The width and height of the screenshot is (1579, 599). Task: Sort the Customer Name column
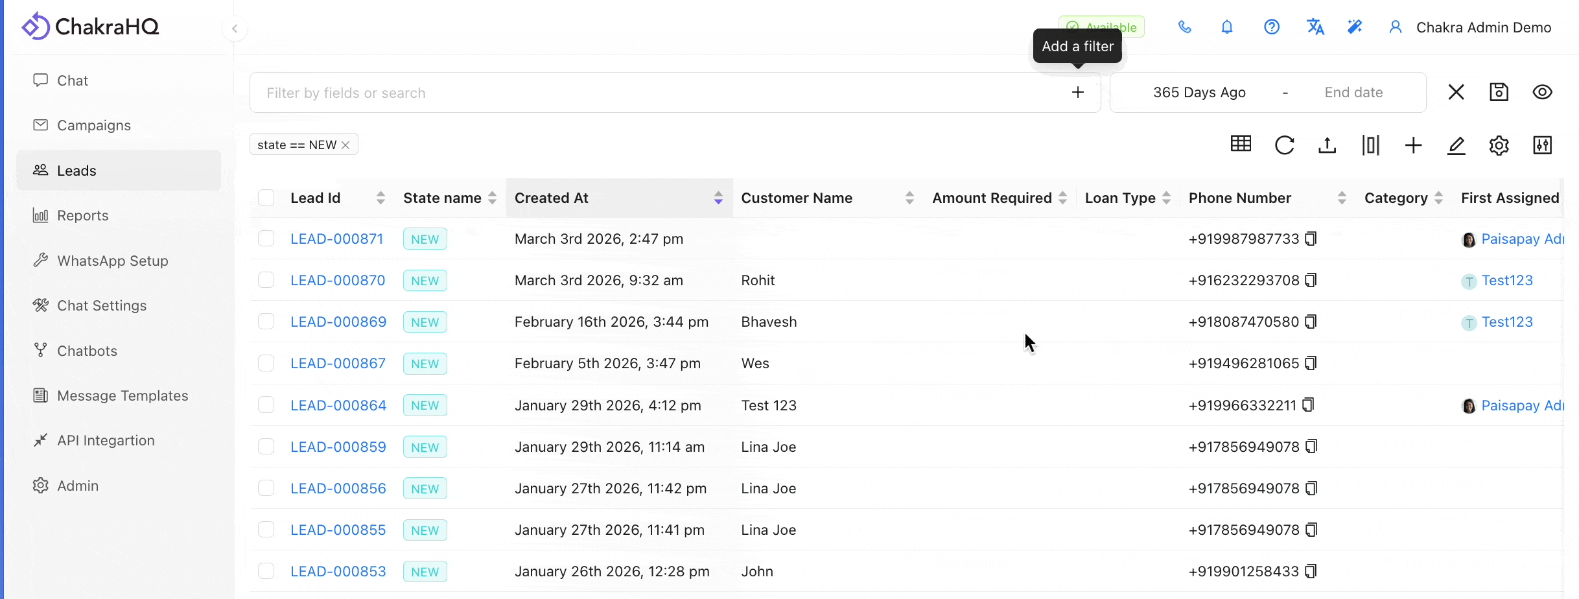tap(909, 198)
